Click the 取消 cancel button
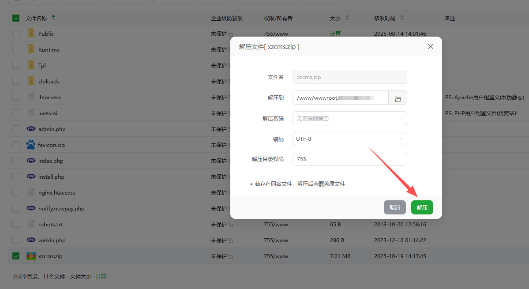Image resolution: width=529 pixels, height=289 pixels. point(394,207)
